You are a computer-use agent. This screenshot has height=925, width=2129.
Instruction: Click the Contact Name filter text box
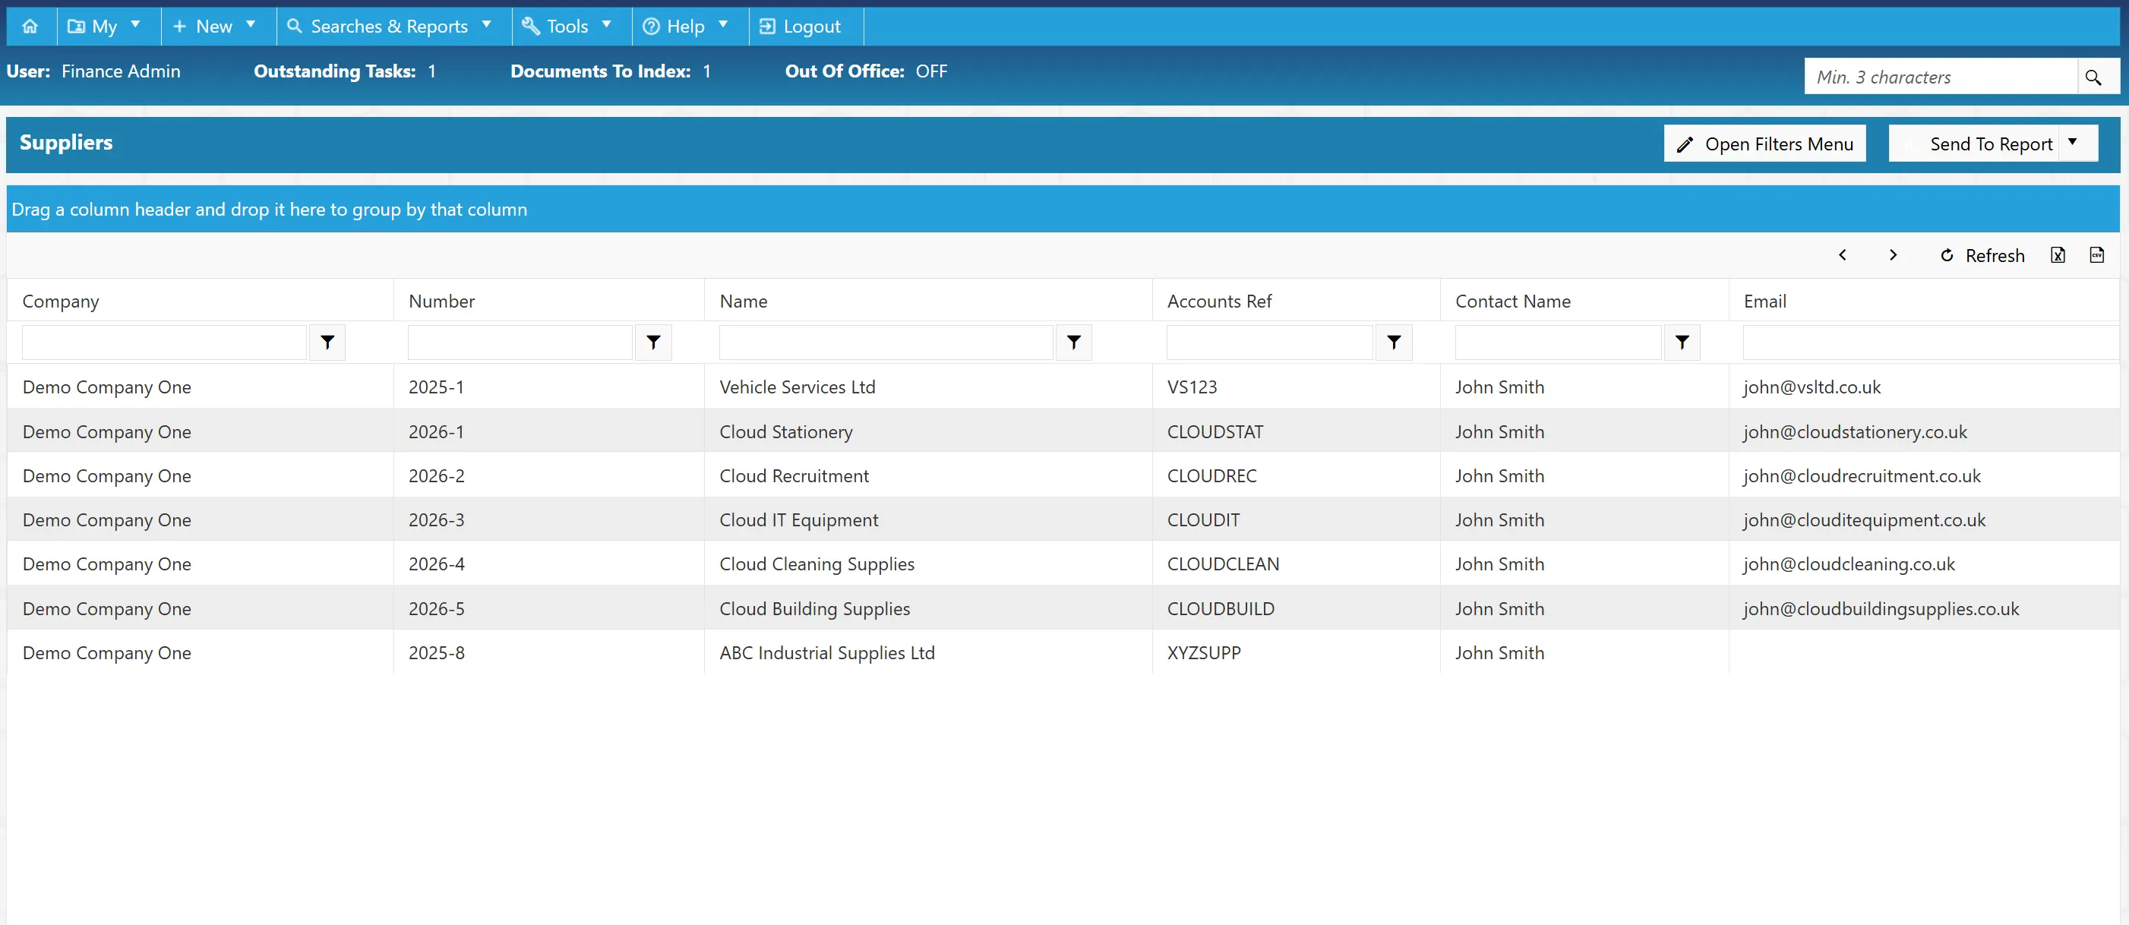pyautogui.click(x=1558, y=343)
